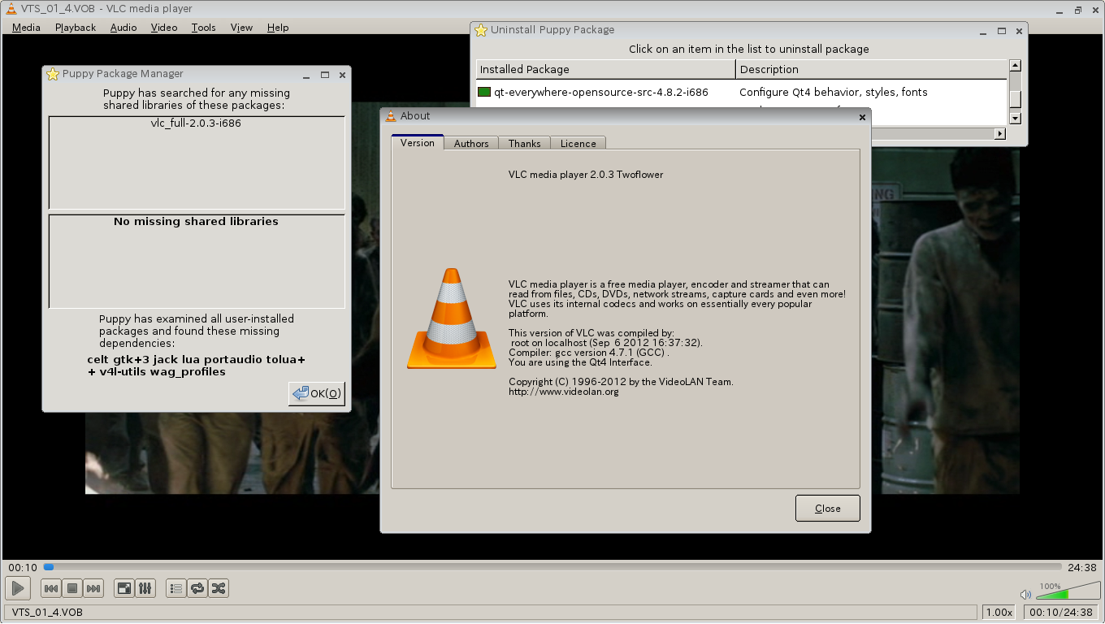Click the star icon in Uninstall Puppy Package title
Screen dimensions: 1105x624
pyautogui.click(x=481, y=30)
